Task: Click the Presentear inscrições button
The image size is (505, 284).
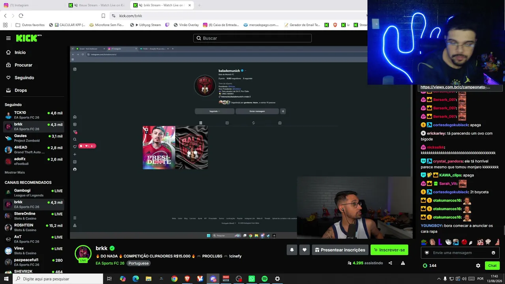Action: [x=340, y=250]
